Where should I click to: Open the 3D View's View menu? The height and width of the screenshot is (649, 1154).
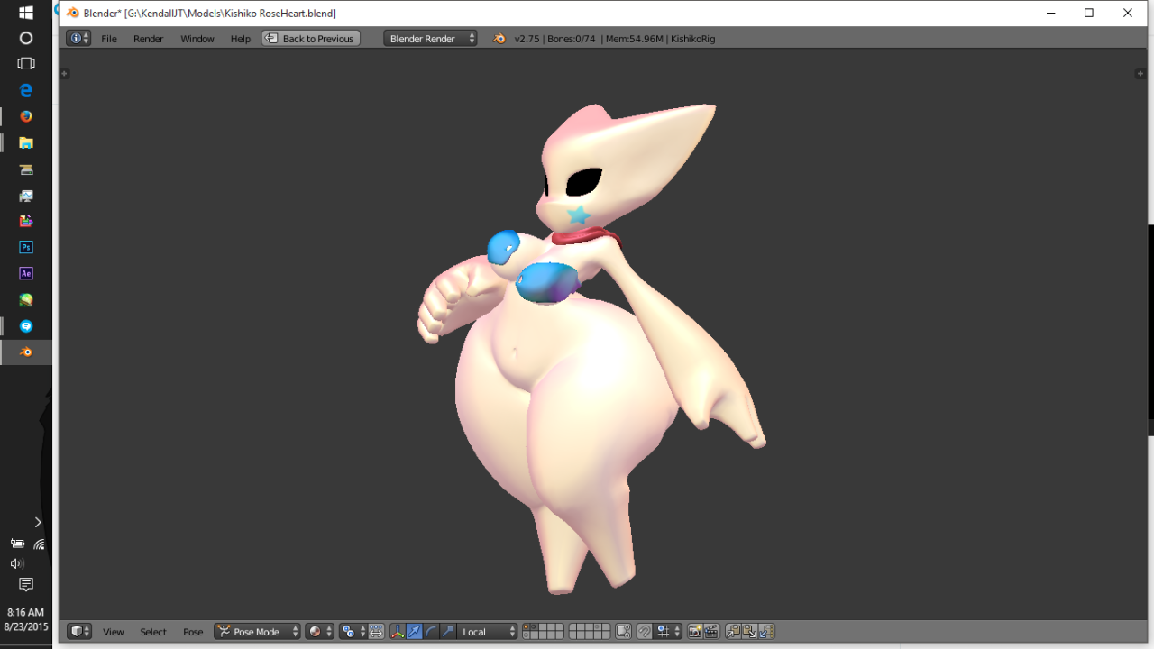pyautogui.click(x=114, y=632)
